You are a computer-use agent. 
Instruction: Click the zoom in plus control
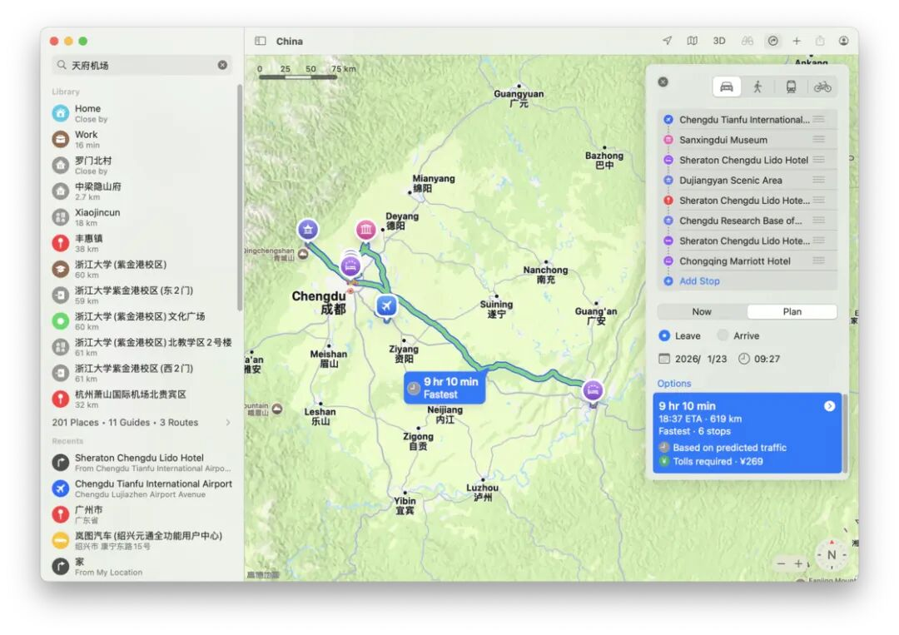coord(798,563)
